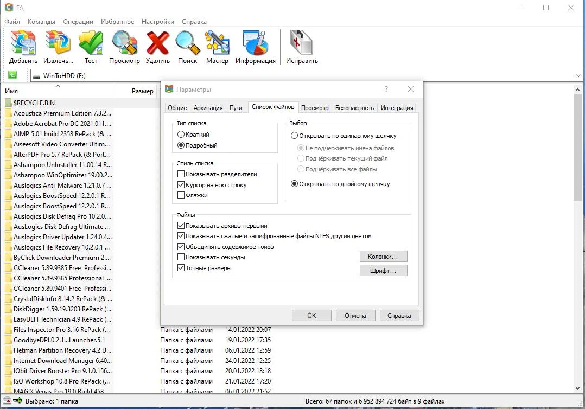Image resolution: width=585 pixels, height=409 pixels.
Task: Open Шрифт... font settings
Action: pos(383,271)
